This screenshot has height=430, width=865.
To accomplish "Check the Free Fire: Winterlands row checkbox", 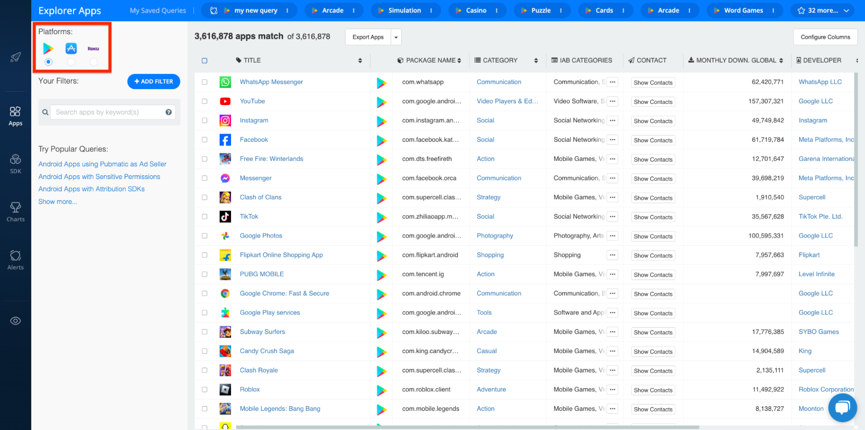I will [x=205, y=159].
